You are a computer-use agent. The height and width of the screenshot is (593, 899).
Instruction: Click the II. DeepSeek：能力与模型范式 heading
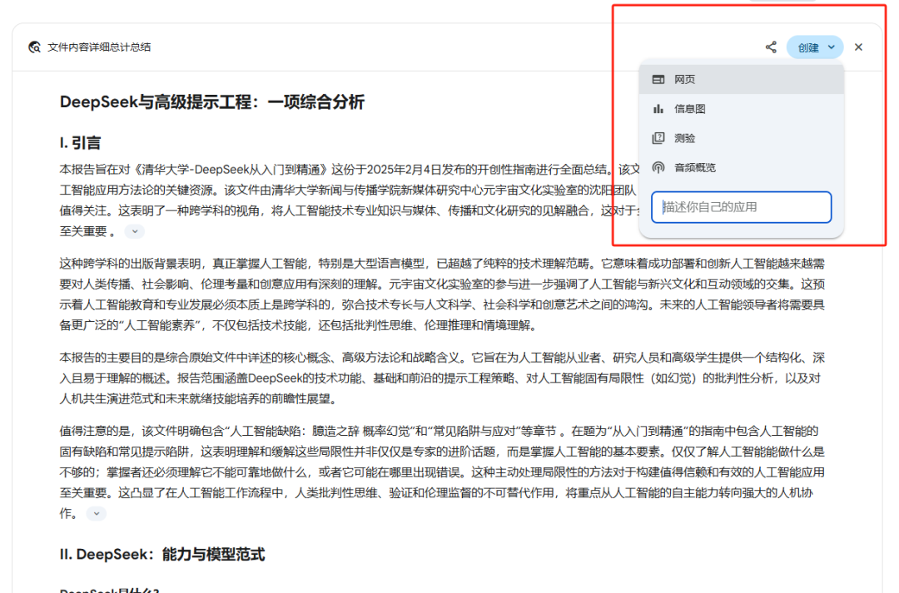[162, 554]
